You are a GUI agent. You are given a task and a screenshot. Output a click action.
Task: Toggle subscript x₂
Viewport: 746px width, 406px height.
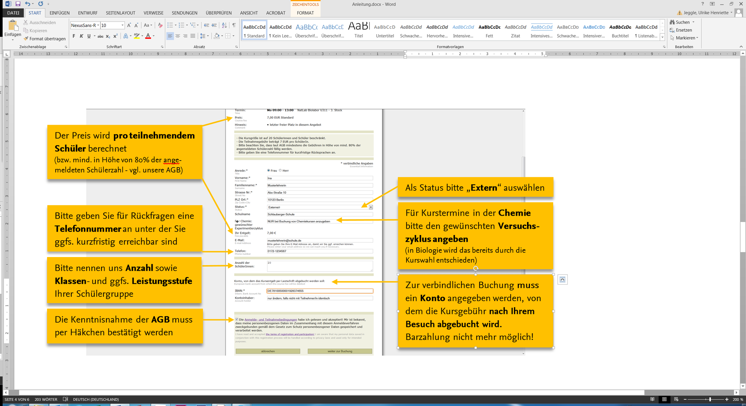(x=108, y=36)
